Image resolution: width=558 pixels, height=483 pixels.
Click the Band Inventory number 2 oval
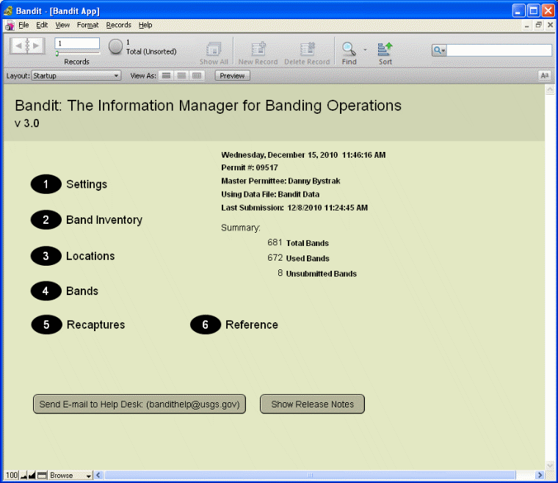tap(46, 219)
